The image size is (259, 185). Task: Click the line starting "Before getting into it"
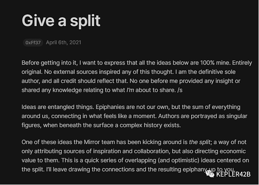coord(65,61)
